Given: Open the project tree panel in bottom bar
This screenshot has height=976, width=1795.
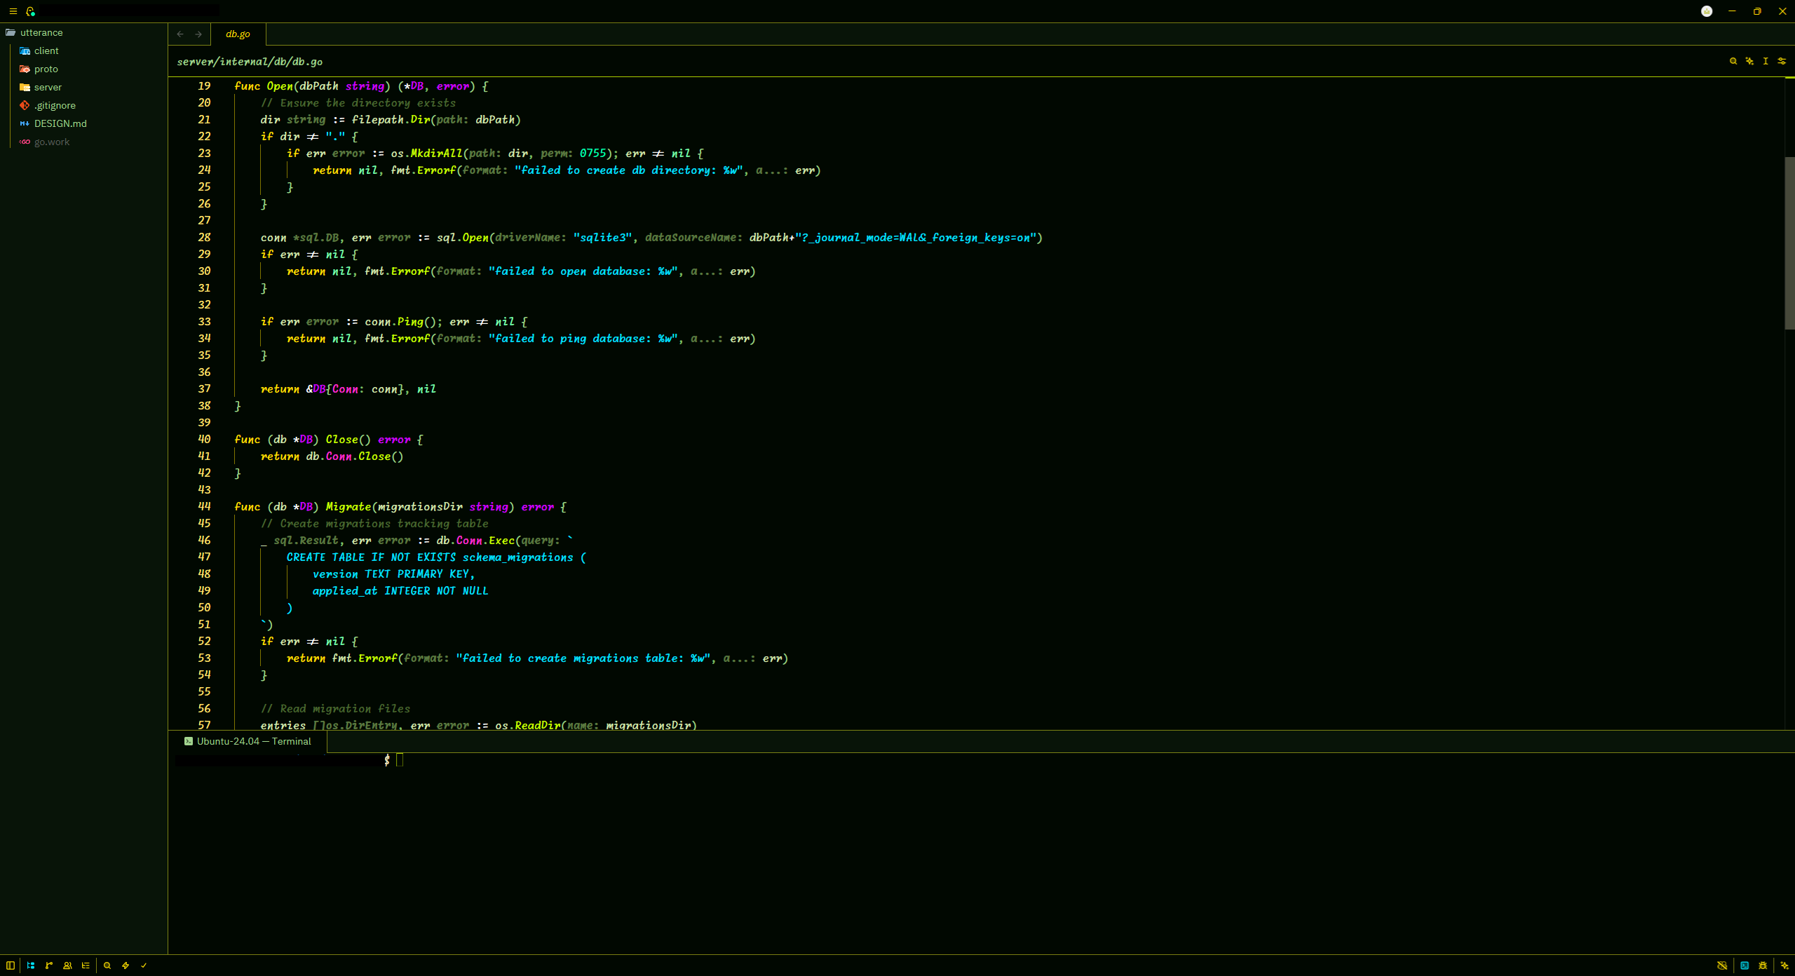Looking at the screenshot, I should pyautogui.click(x=31, y=965).
